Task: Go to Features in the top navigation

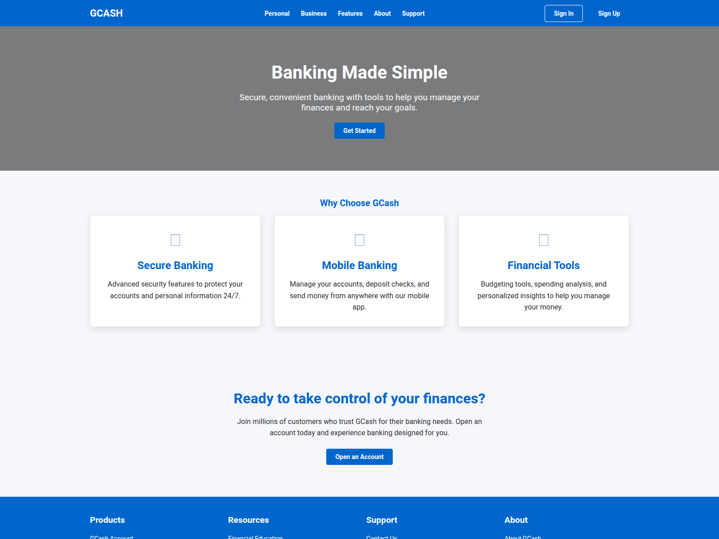Action: click(350, 13)
